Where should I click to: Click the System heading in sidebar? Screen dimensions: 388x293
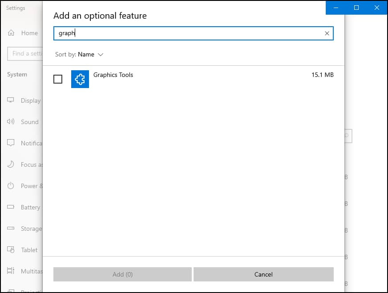[x=17, y=74]
